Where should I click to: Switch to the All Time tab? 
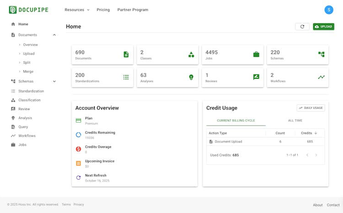[295, 120]
